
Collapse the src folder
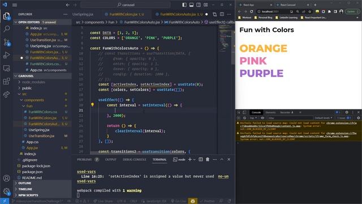[x=24, y=94]
